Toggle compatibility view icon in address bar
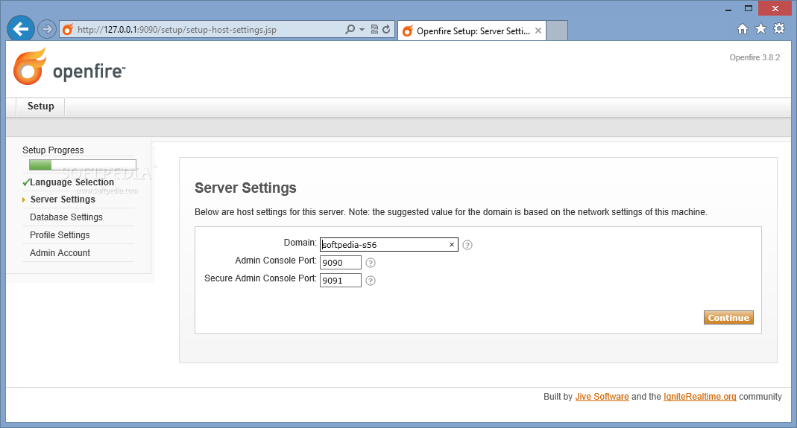Screen dimensions: 797x428 coord(374,30)
